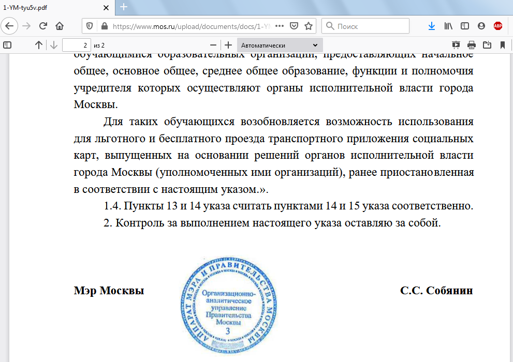513x362 pixels.
Task: Focus the Поиск search box
Action: point(365,26)
